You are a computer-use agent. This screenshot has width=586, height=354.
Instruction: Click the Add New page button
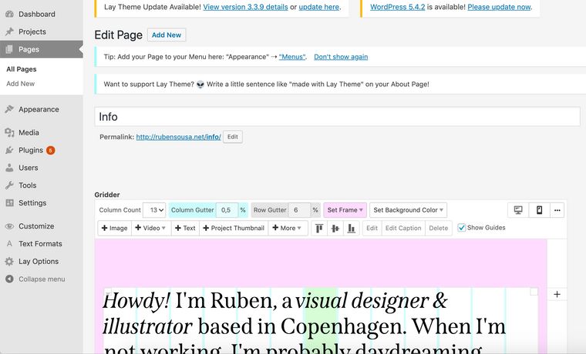(167, 35)
